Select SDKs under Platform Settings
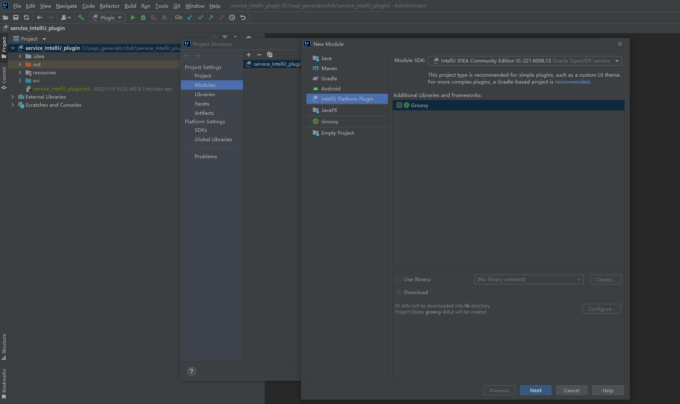The image size is (680, 404). coord(201,130)
